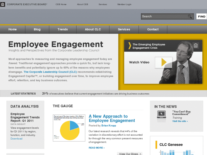Click Download under Data Analysis

click(x=16, y=139)
